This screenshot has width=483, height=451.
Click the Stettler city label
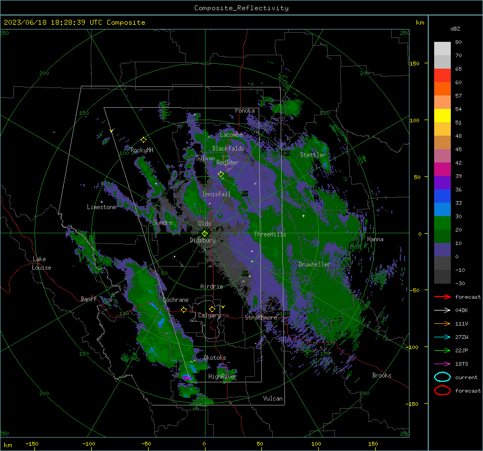coord(313,155)
